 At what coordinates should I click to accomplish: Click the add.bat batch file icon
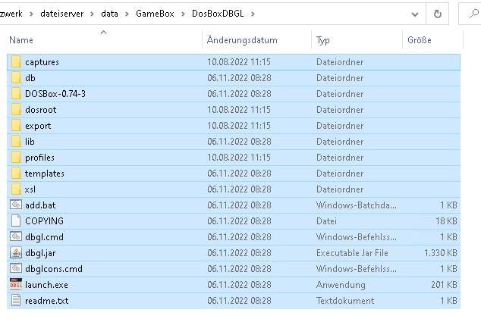(x=16, y=205)
